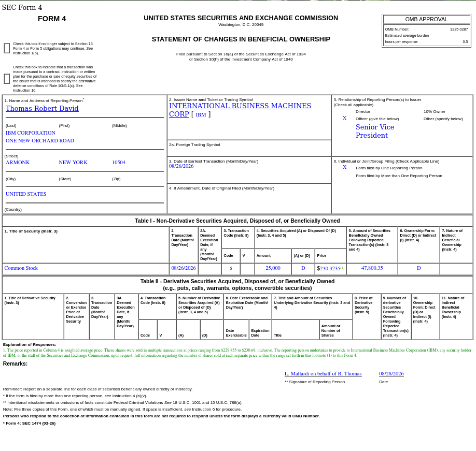Open the L. Mallardi signature link

[x=323, y=374]
